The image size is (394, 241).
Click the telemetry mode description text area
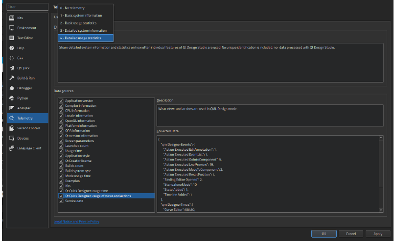coord(220,62)
